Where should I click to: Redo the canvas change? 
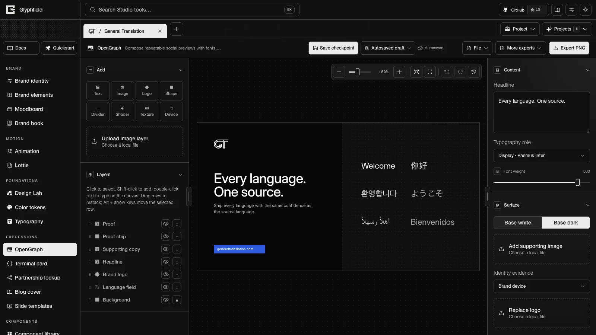pos(460,72)
